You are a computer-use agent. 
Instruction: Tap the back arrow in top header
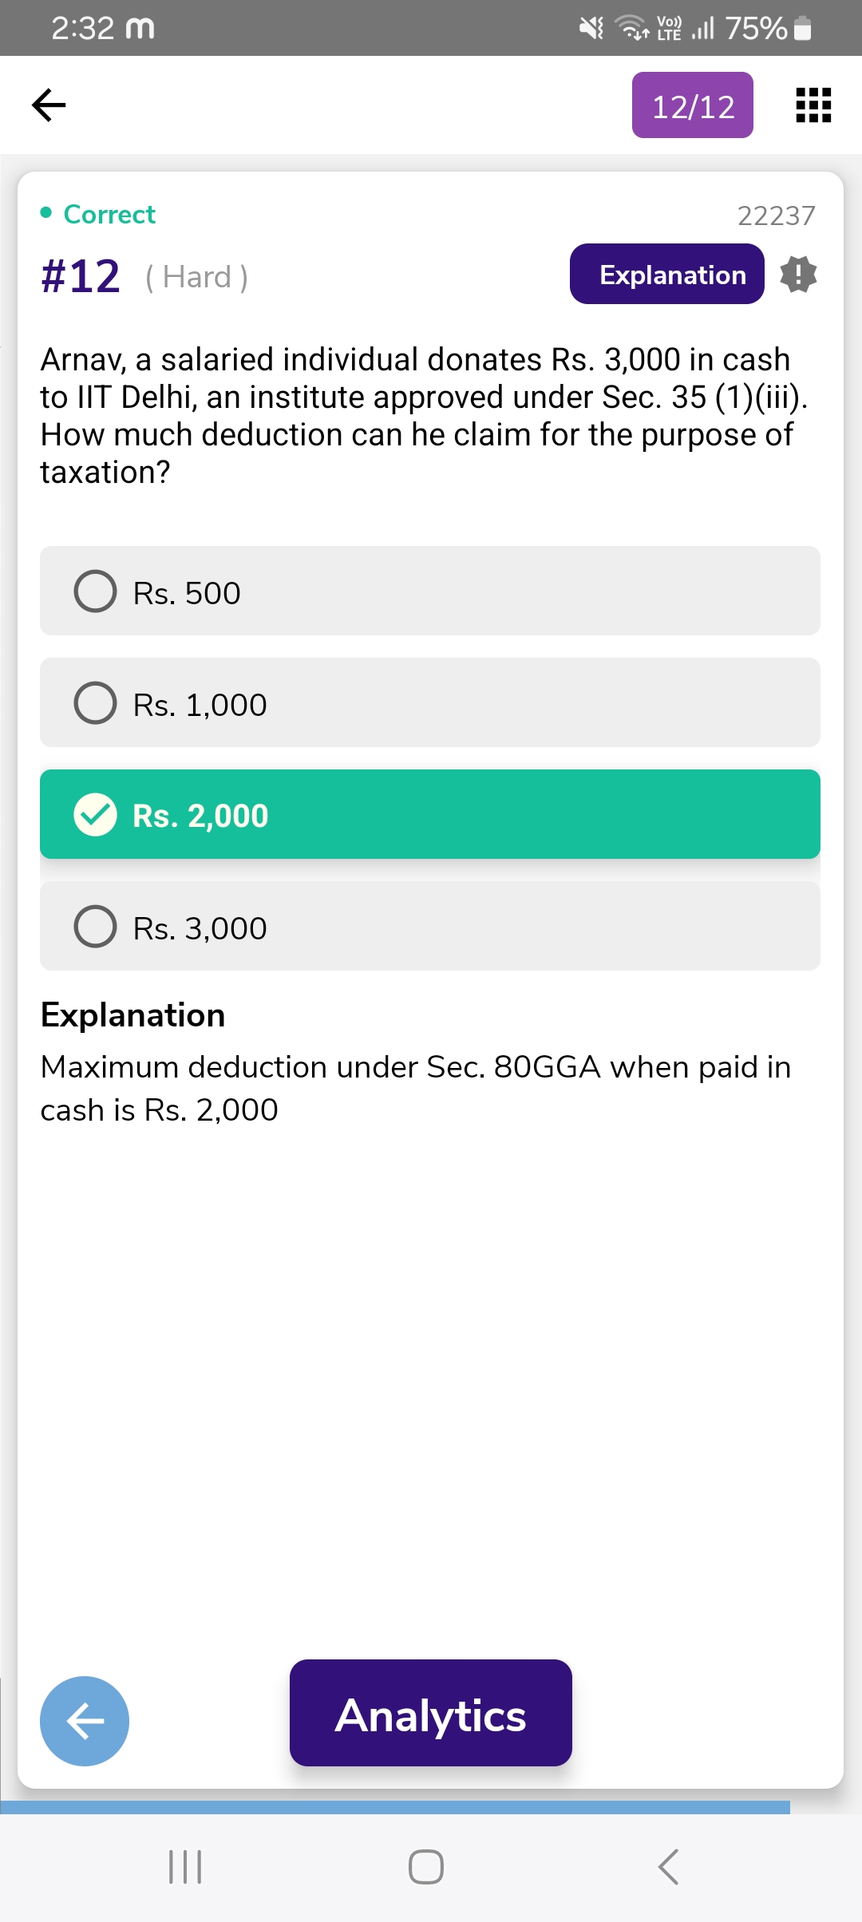pyautogui.click(x=49, y=105)
